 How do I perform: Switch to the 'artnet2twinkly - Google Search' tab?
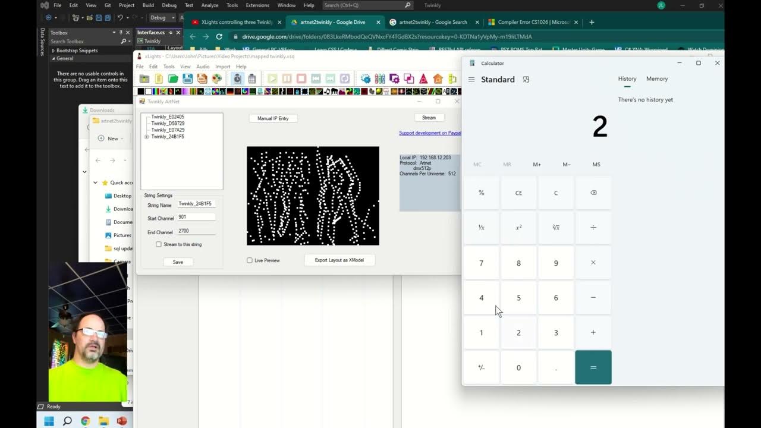click(x=432, y=22)
